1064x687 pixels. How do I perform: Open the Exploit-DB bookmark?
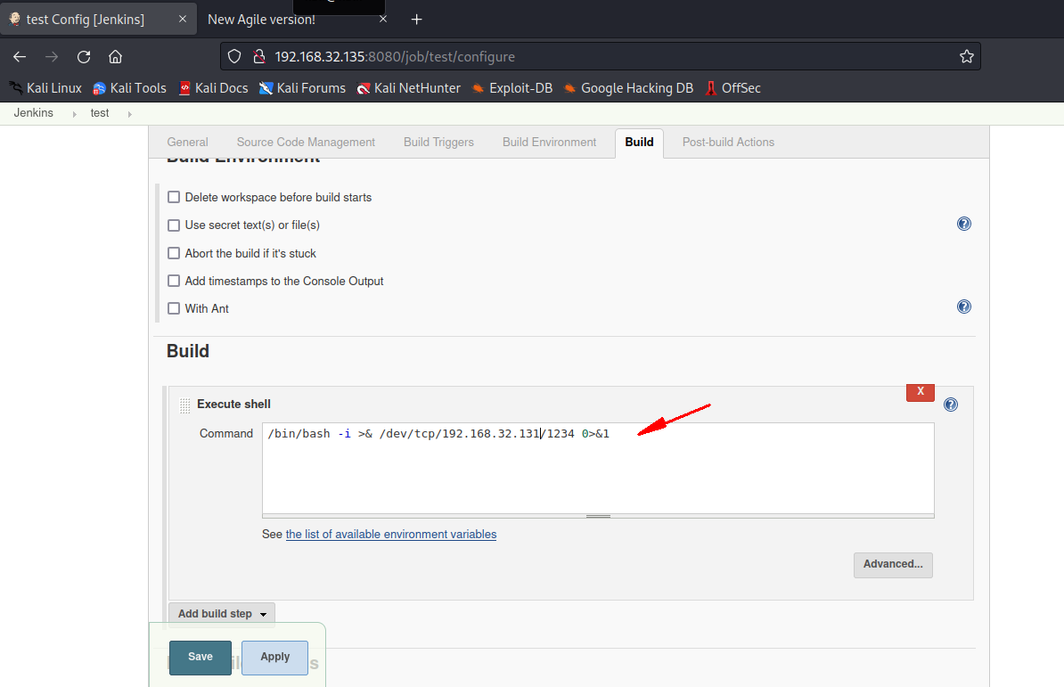point(512,88)
